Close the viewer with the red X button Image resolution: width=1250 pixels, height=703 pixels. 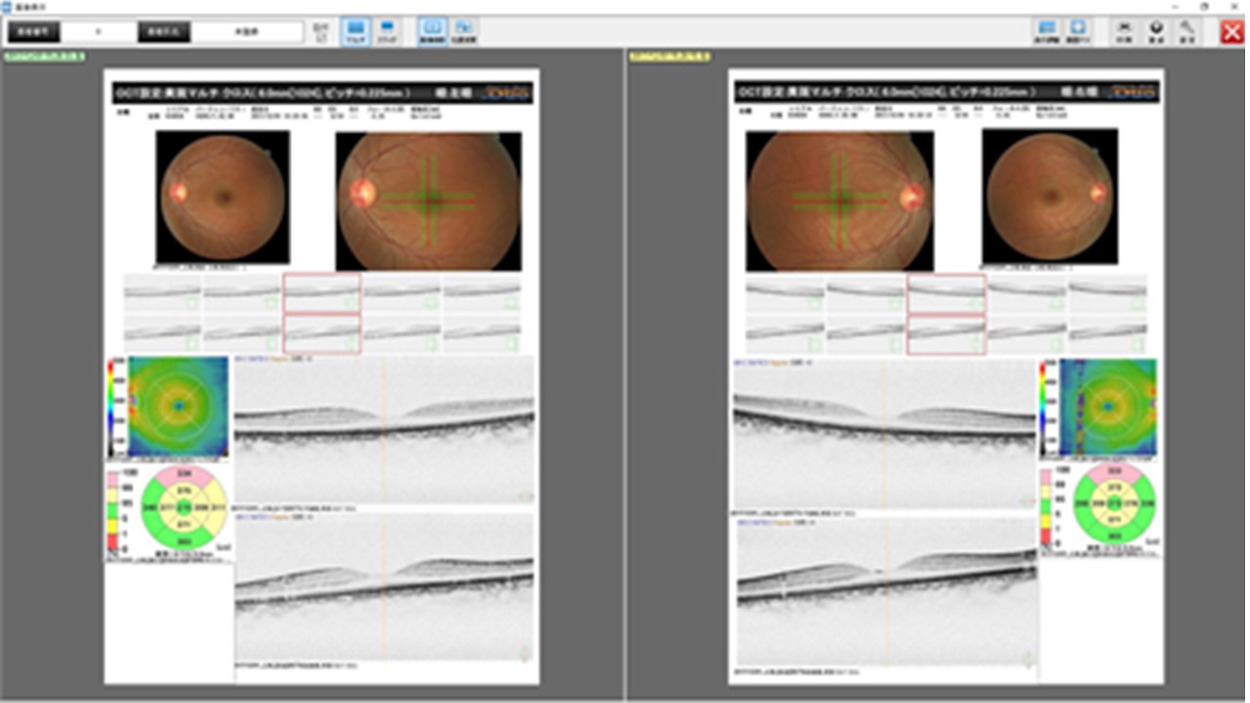[x=1230, y=31]
